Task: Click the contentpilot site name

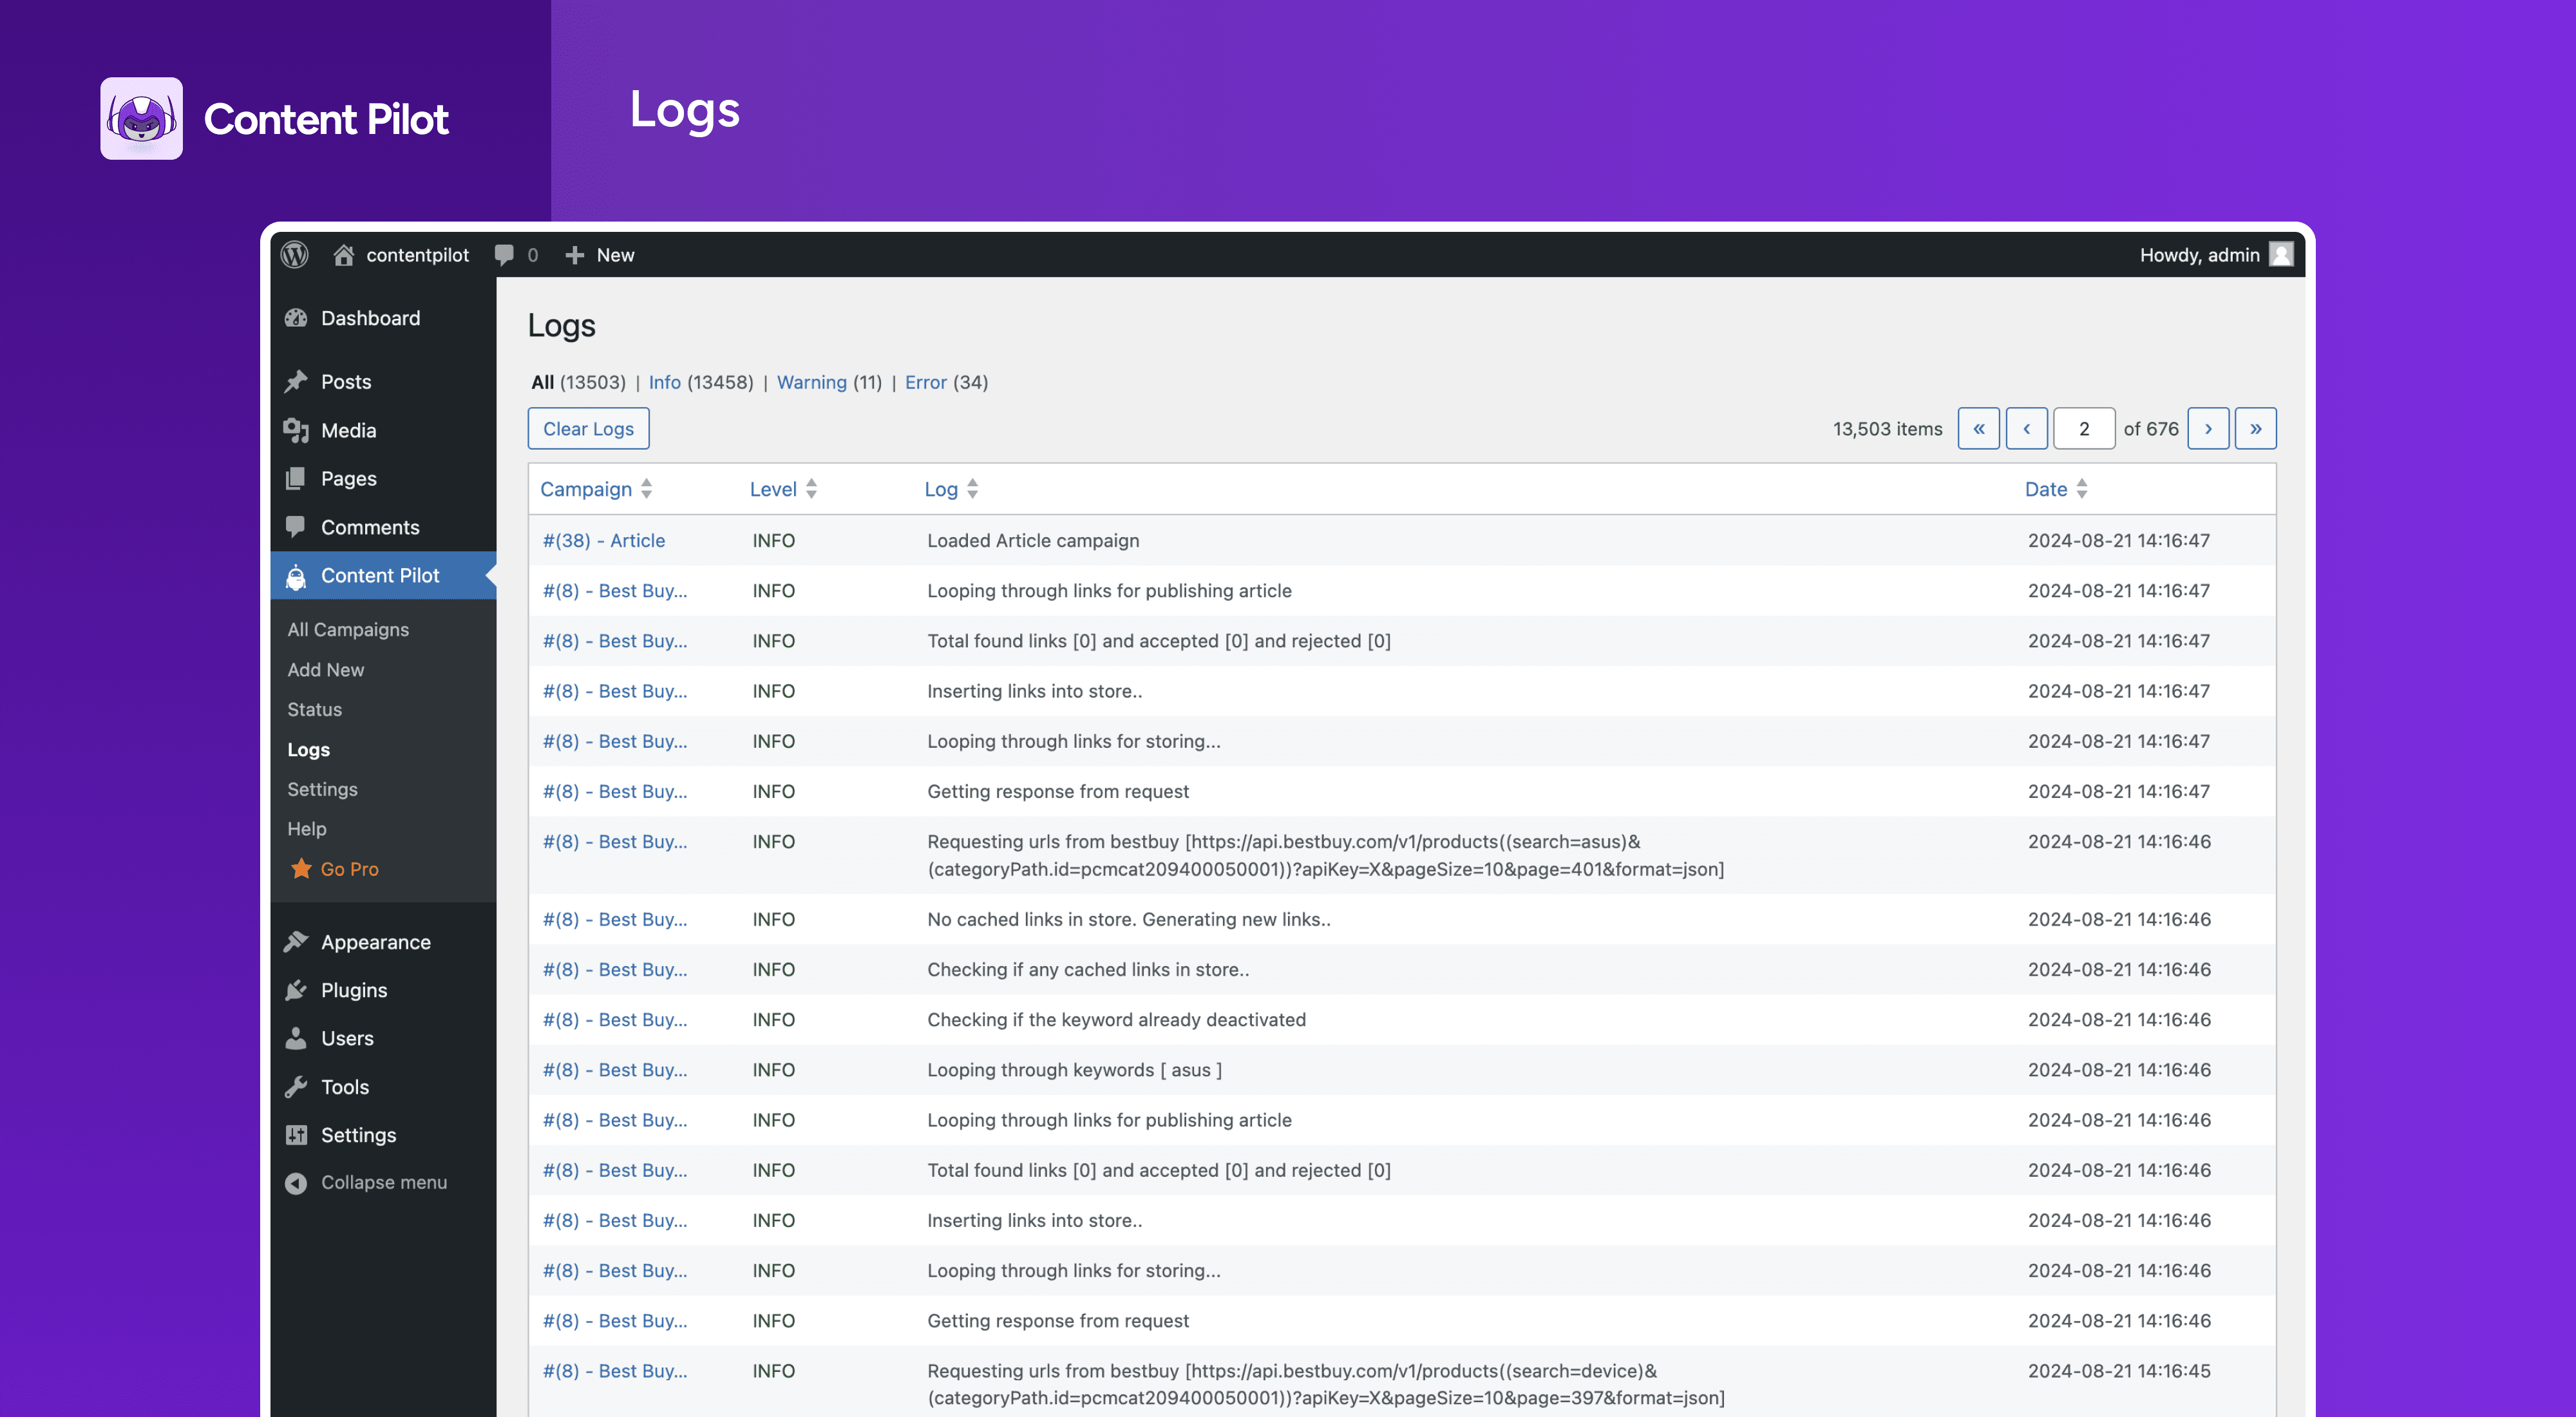Action: 417,255
